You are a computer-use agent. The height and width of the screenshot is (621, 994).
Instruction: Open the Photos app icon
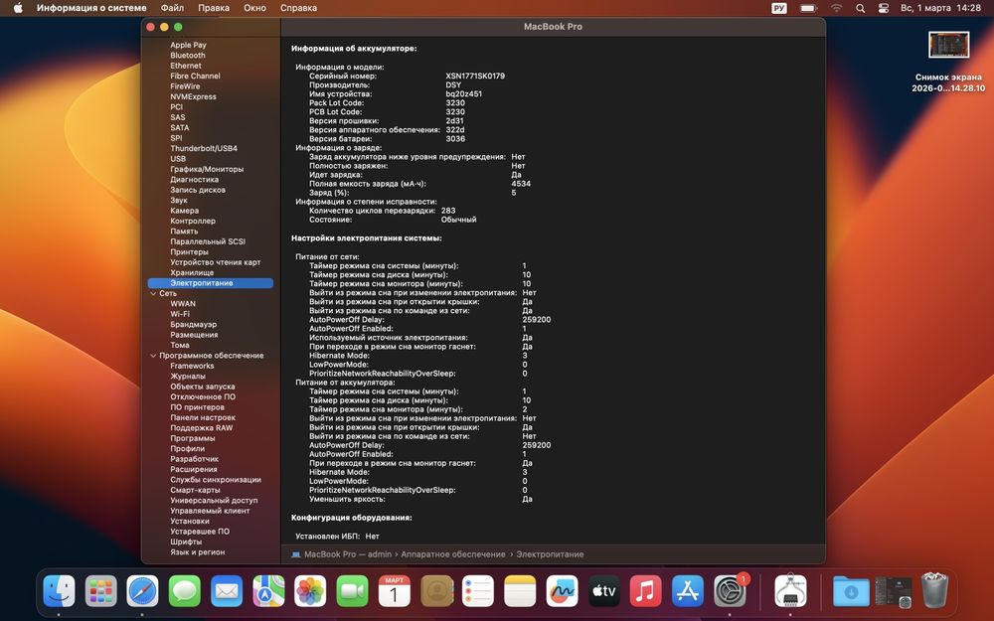310,591
